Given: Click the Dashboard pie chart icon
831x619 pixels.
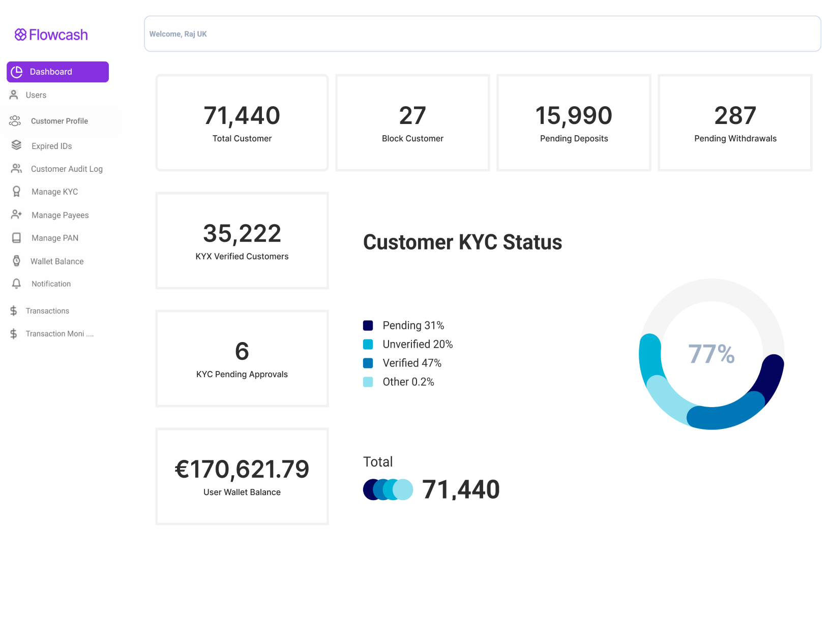Looking at the screenshot, I should 17,72.
